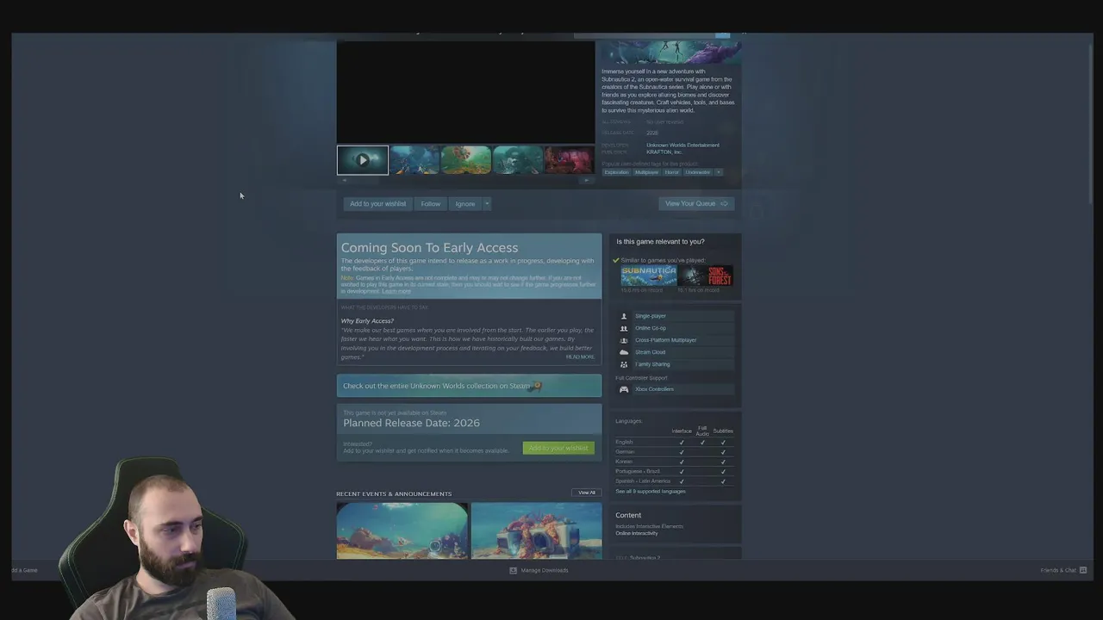
Task: Click the Online Co-op feature icon
Action: 624,328
